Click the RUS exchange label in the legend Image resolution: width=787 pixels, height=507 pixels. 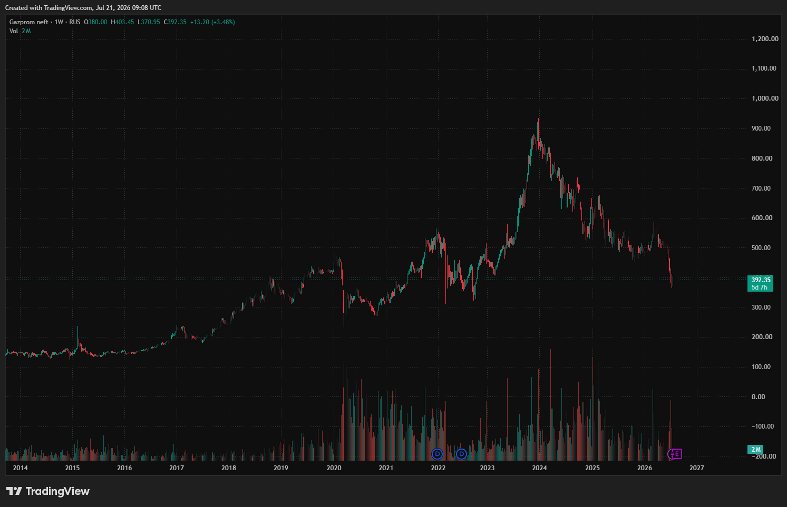point(75,22)
